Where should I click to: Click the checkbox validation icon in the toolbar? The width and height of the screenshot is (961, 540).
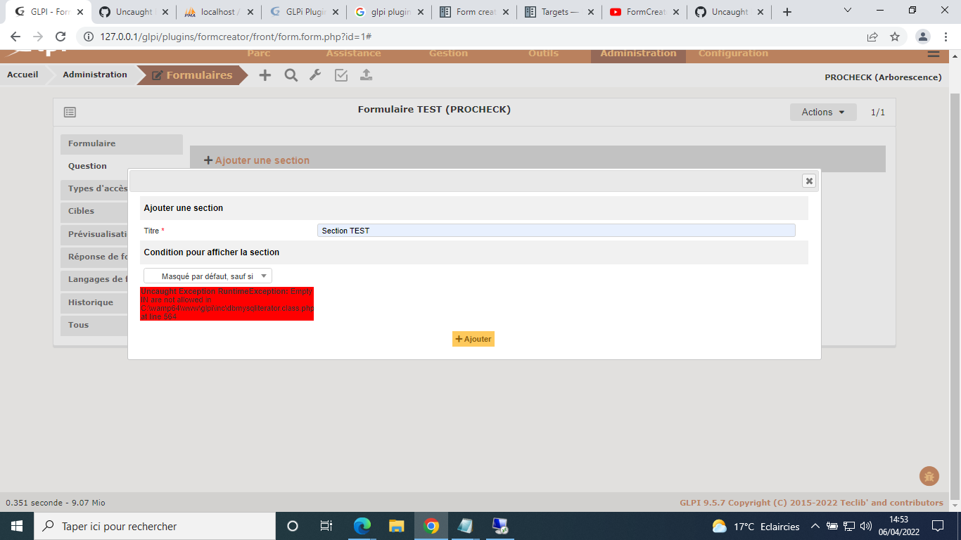click(341, 75)
